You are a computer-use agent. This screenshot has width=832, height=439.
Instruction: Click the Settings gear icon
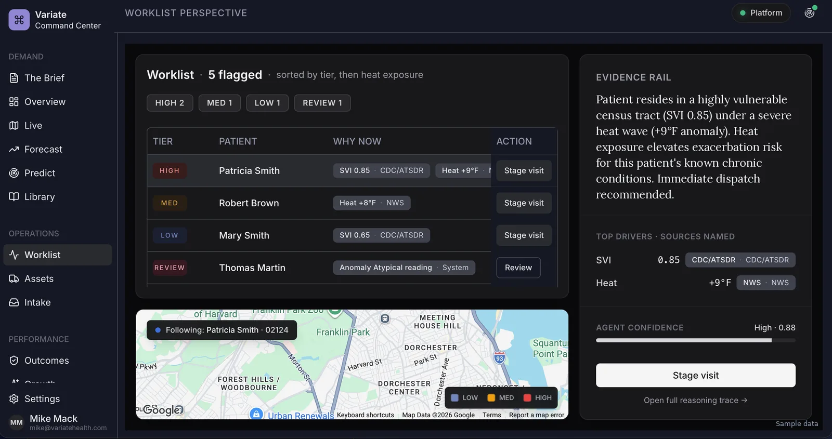click(14, 399)
